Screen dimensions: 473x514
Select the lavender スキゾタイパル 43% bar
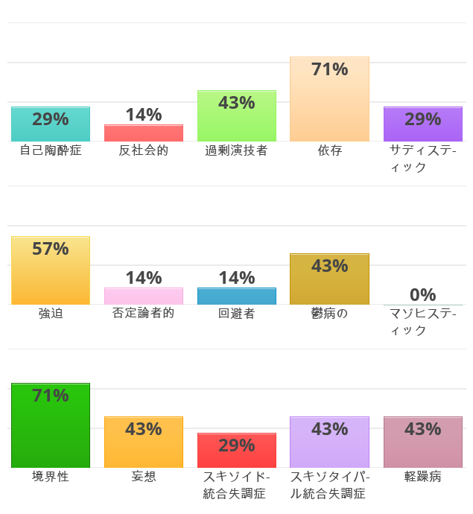329,442
